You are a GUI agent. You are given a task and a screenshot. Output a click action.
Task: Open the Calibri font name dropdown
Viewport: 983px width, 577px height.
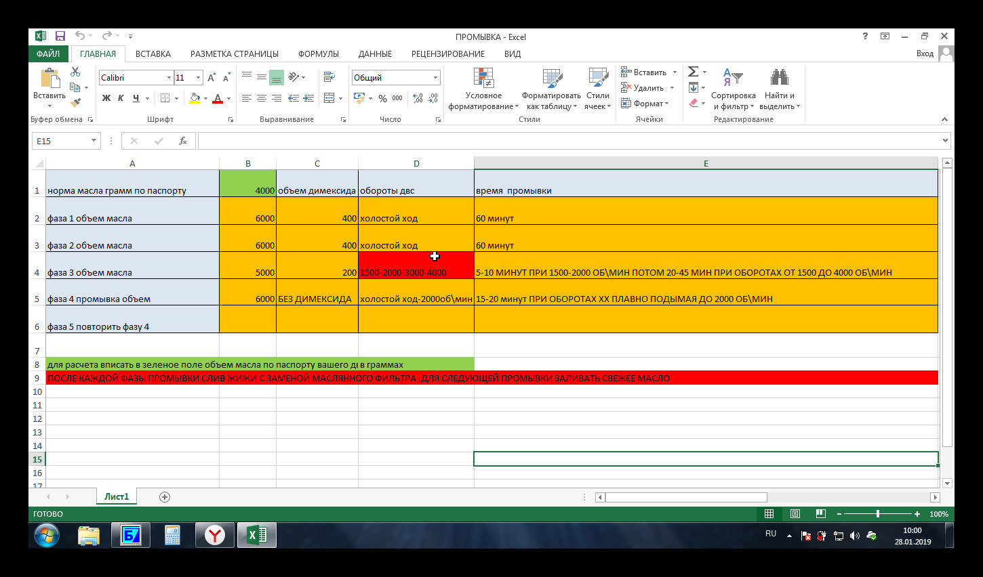(x=169, y=78)
